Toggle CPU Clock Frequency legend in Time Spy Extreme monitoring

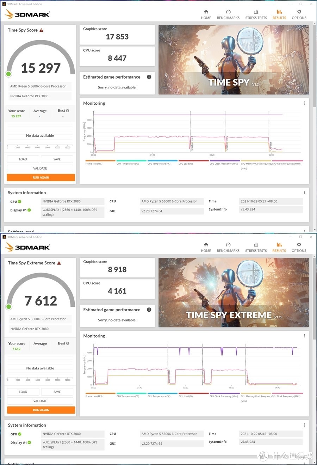click(224, 395)
